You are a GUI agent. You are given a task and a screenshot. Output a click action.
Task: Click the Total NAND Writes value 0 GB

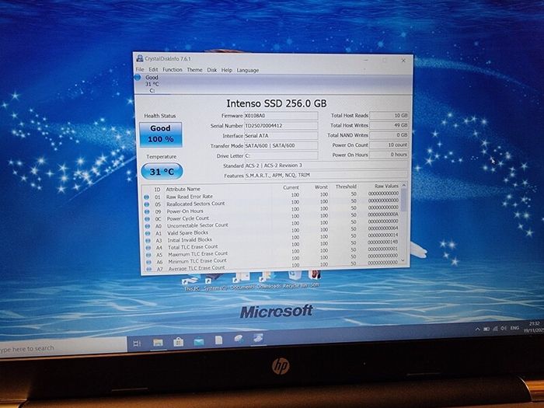pos(389,135)
